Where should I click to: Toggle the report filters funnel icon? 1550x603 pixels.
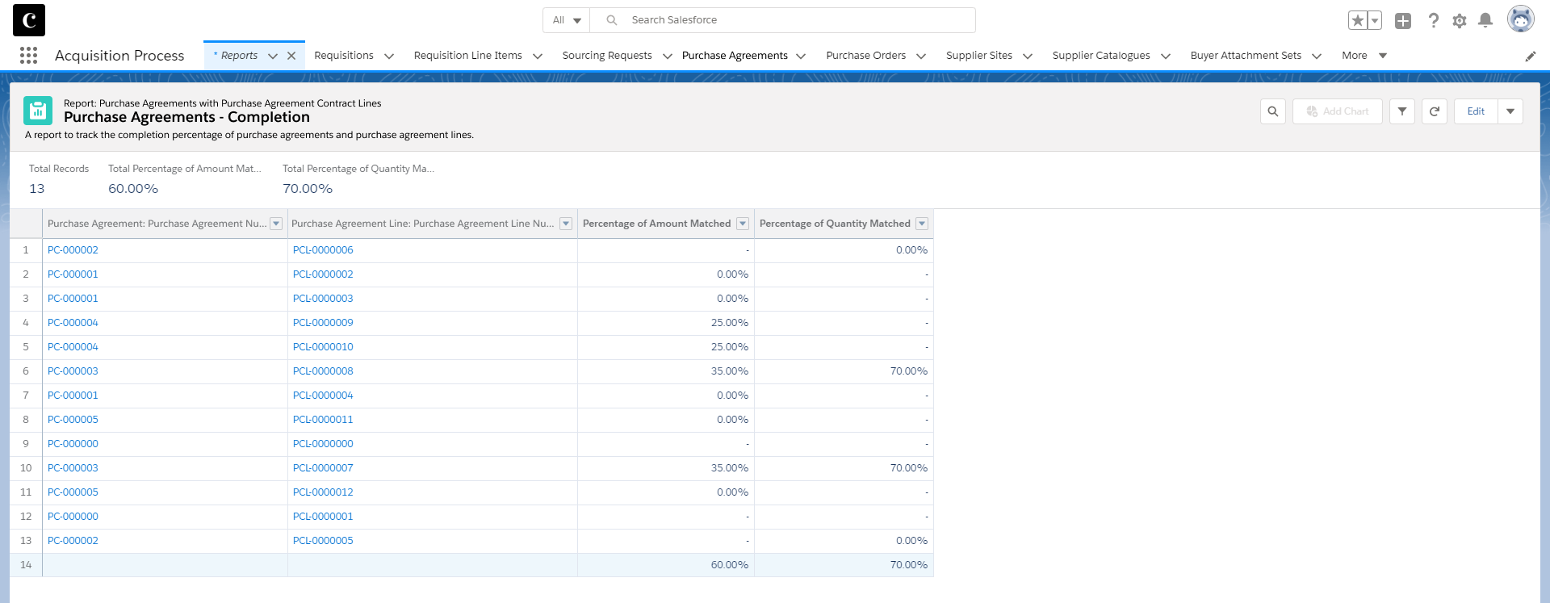(1402, 111)
